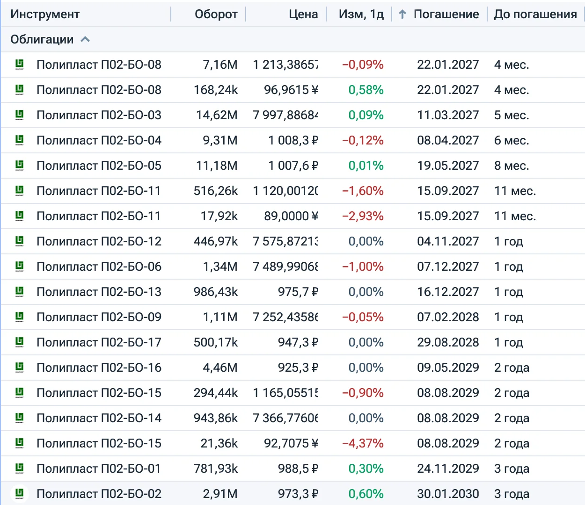585x505 pixels.
Task: Select bond Полипласт П02-БО-17
Action: 99,342
